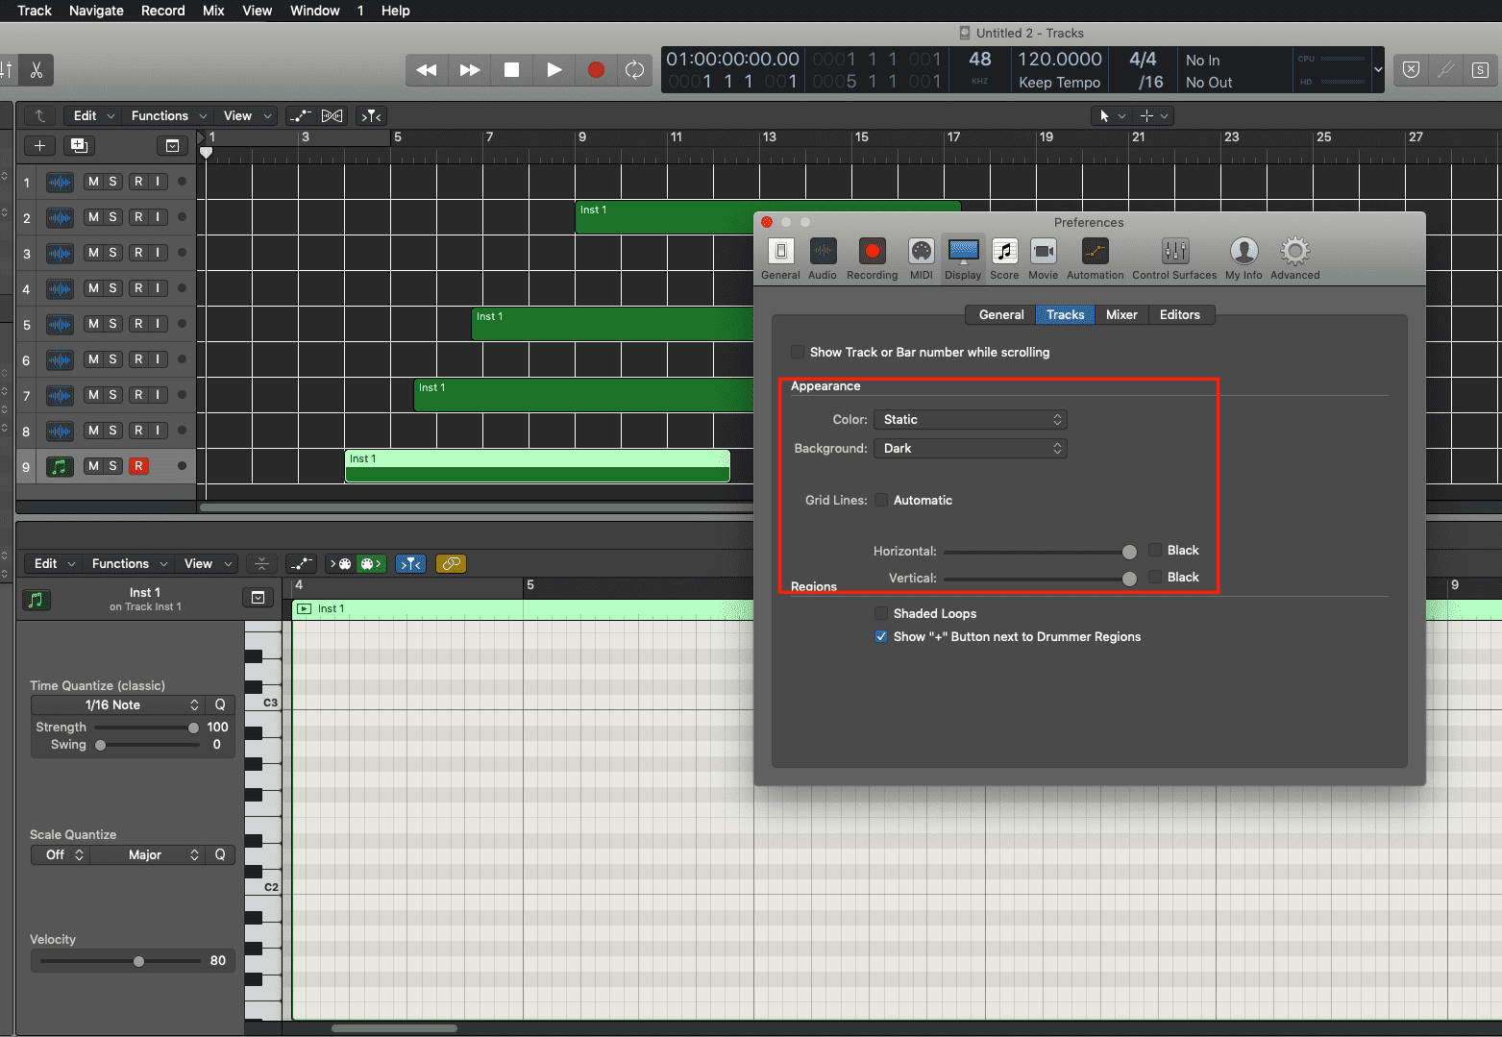Open the Window menu
This screenshot has height=1037, width=1502.
tap(315, 11)
